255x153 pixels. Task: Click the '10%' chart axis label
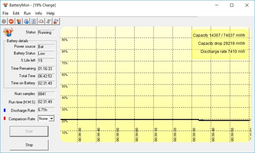click(x=65, y=133)
